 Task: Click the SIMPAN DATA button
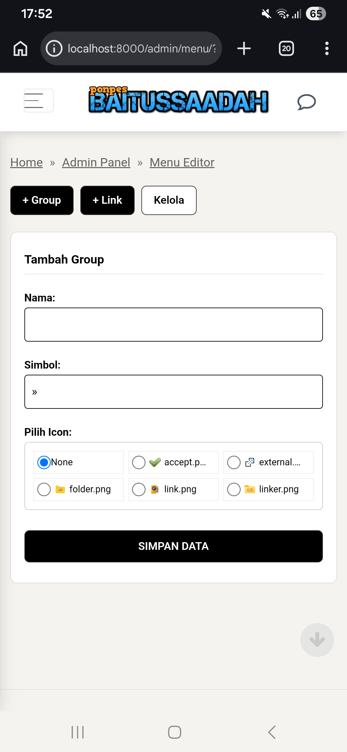(173, 546)
